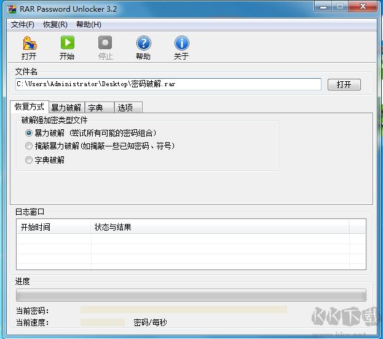Select the 暴力破解 brute-force radio option
The height and width of the screenshot is (339, 383).
[29, 133]
